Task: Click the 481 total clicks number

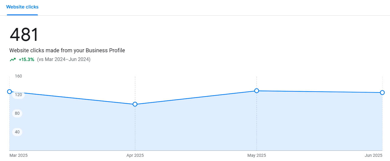Action: click(x=24, y=35)
